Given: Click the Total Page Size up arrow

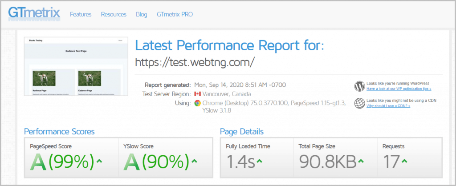Looking at the screenshot, I should click(361, 161).
